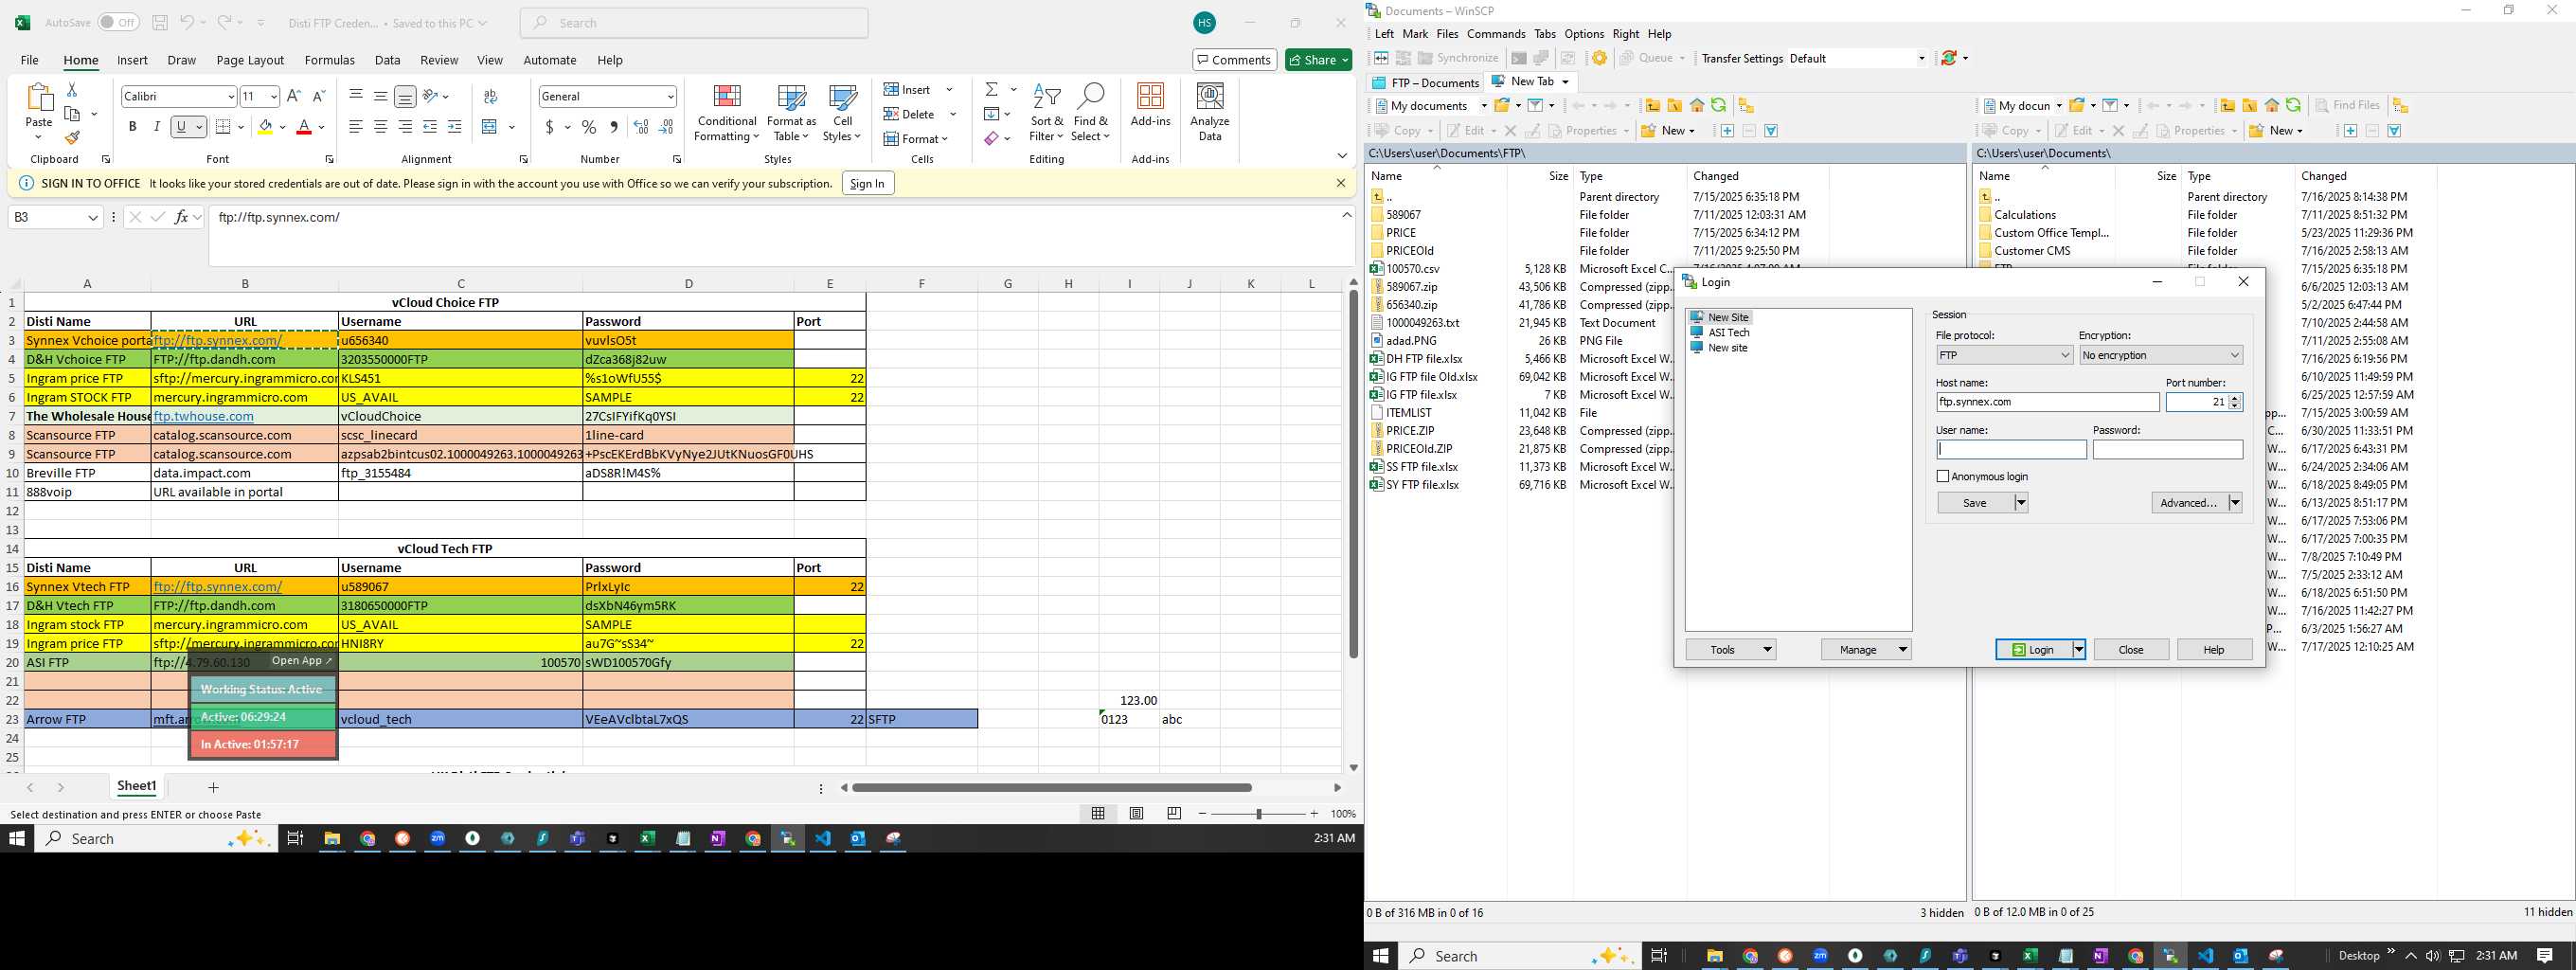Click Find & Select magnifier icon
The height and width of the screenshot is (970, 2576).
(x=1090, y=112)
